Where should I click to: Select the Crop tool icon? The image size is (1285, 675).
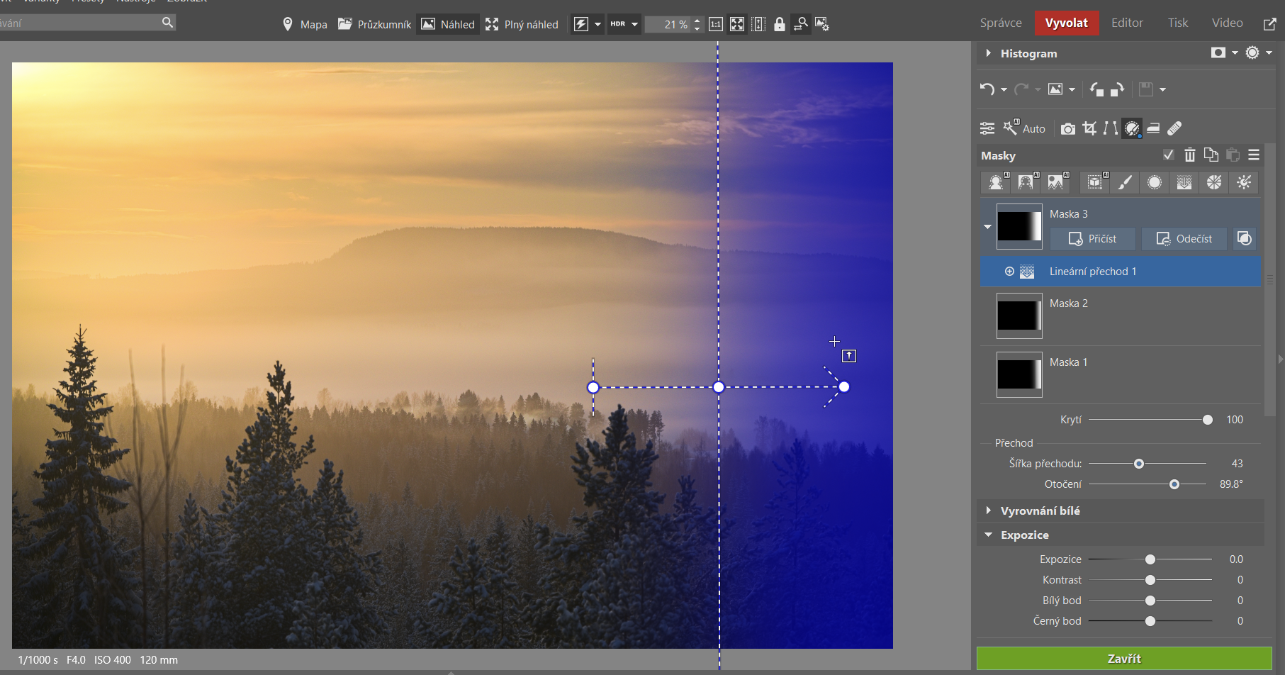click(1089, 128)
